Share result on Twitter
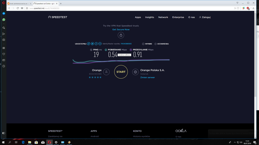The height and width of the screenshot is (145, 259). [93, 44]
